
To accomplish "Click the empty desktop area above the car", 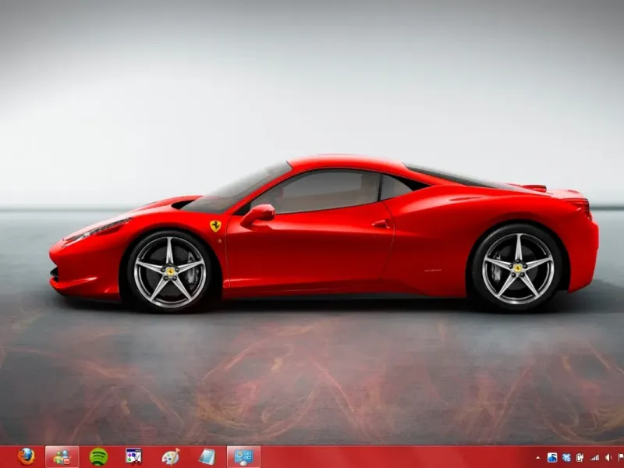I will coord(312,78).
